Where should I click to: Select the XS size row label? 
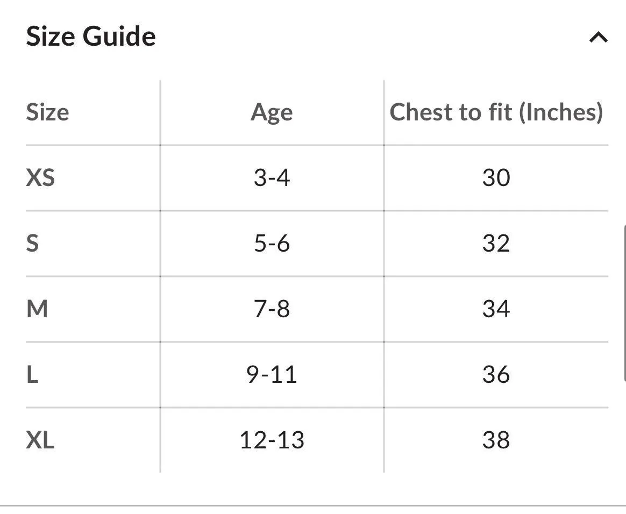pyautogui.click(x=40, y=178)
